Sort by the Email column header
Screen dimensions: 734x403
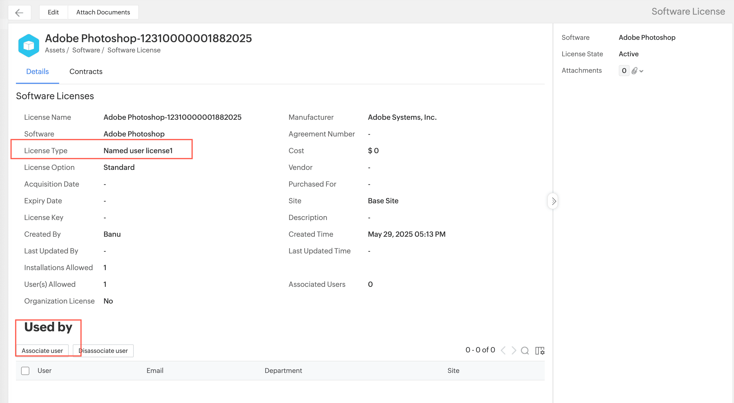point(155,371)
